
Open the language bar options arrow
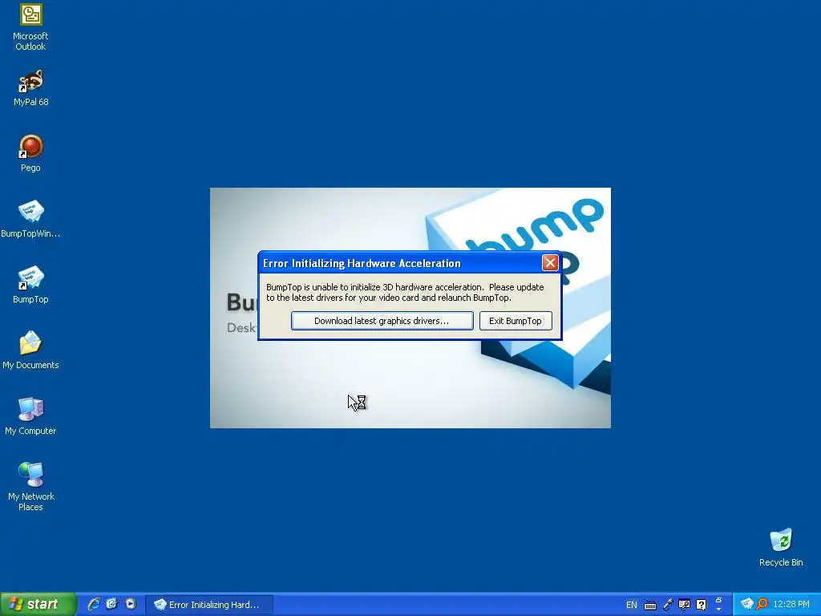click(x=718, y=610)
